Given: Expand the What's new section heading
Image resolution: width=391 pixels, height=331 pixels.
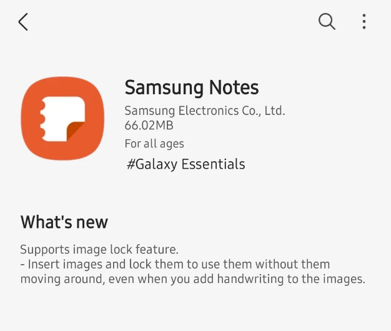Looking at the screenshot, I should click(64, 222).
